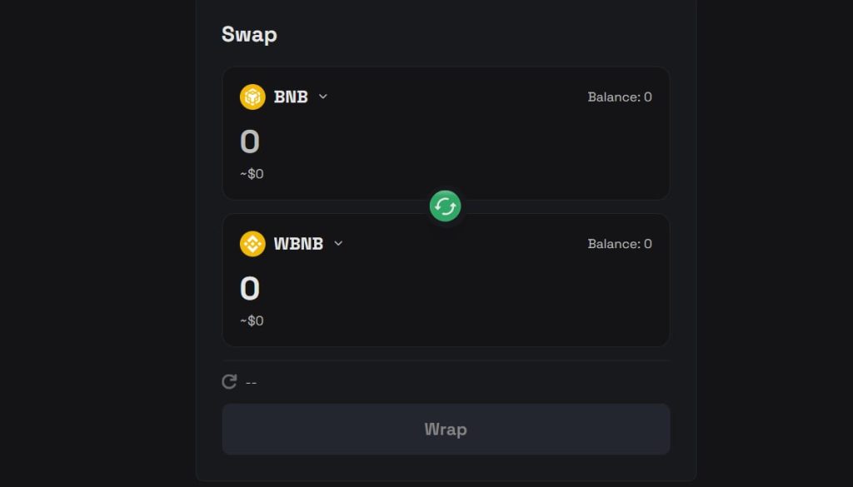Click the ~$0 value under BNB amount
This screenshot has width=853, height=487.
click(x=252, y=174)
